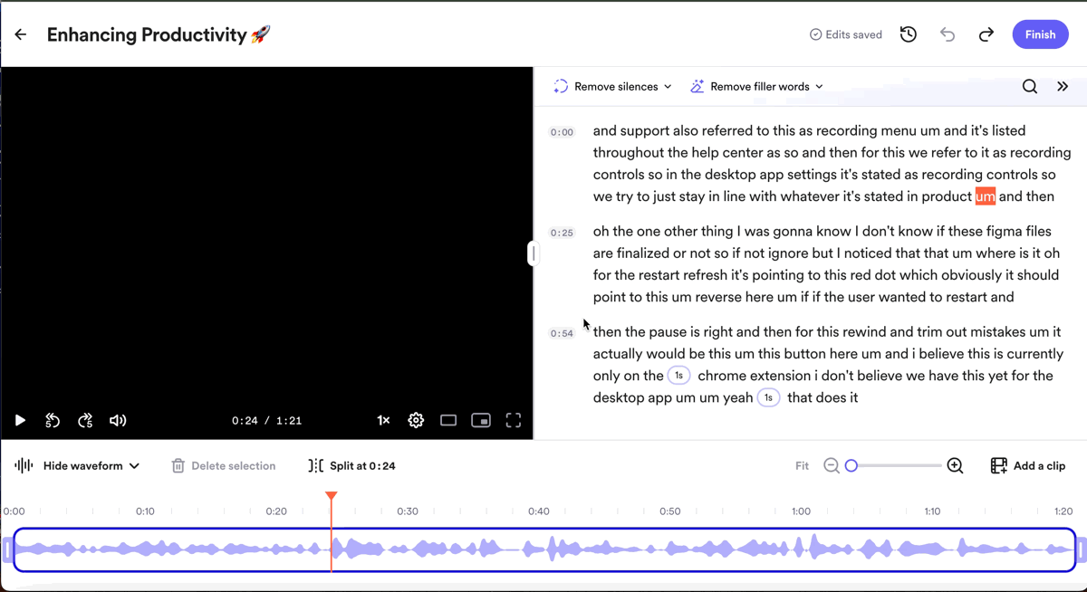The image size is (1087, 592).
Task: Mute the video volume
Action: tap(118, 420)
